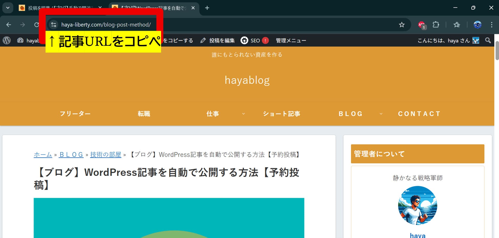Click the teal featured article image

click(169, 218)
